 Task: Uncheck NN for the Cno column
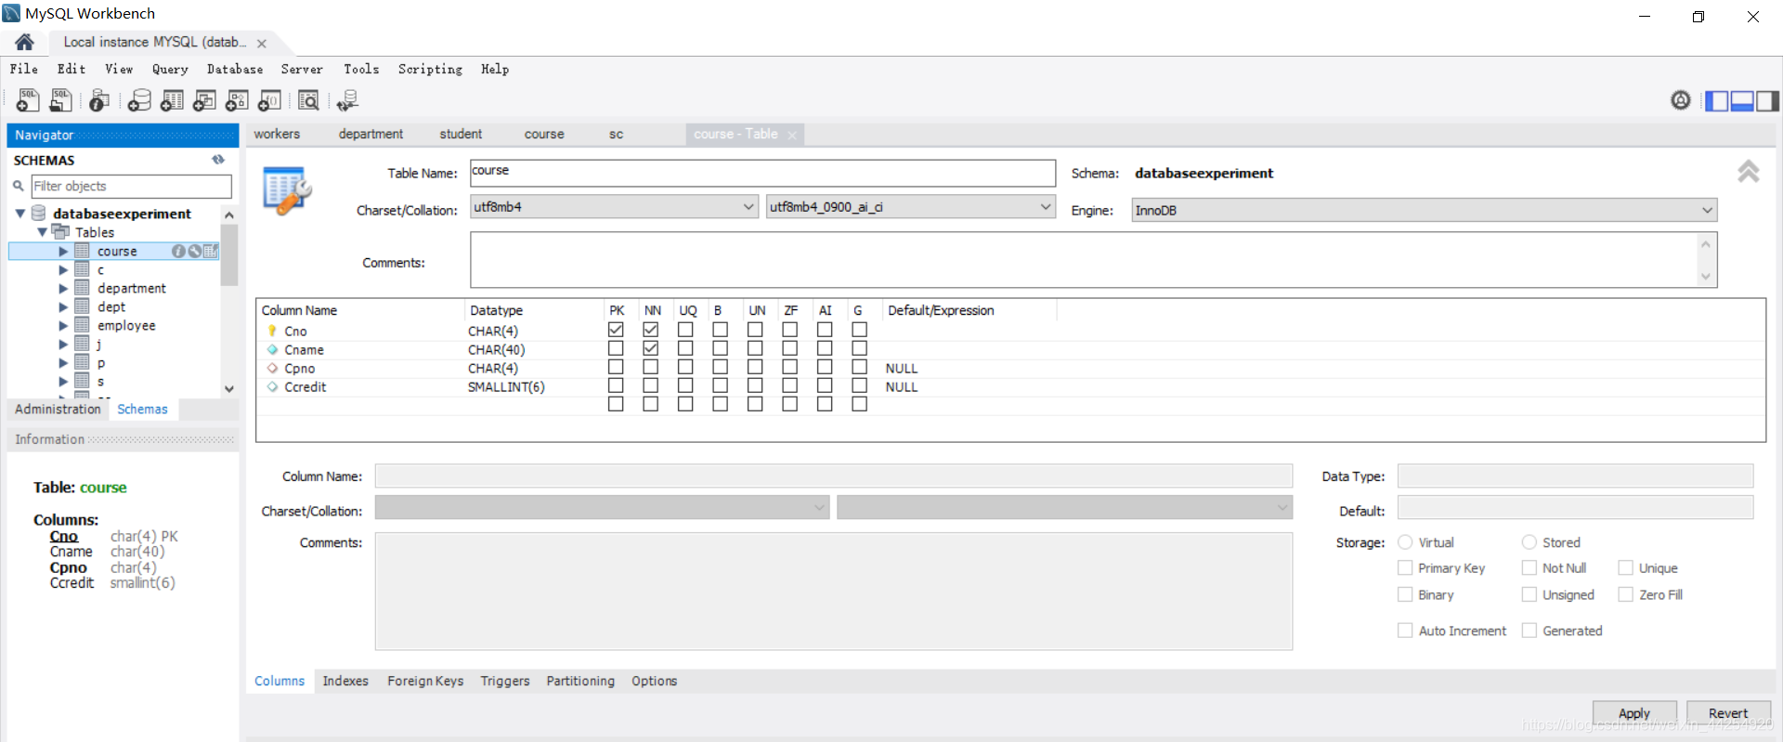point(650,330)
